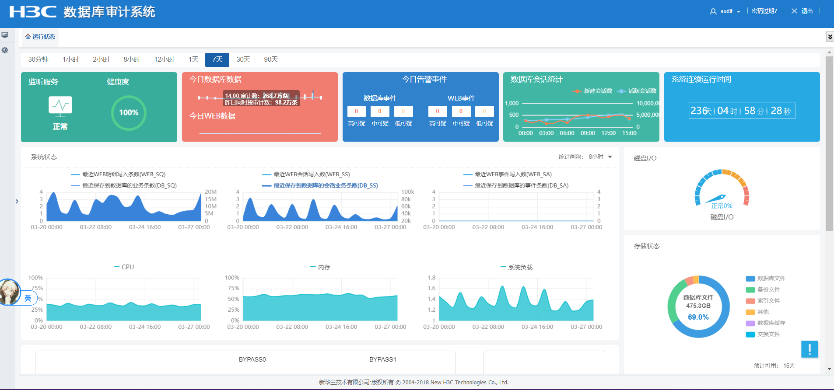834x390 pixels.
Task: Click the 监听服务 monitor status icon
Action: click(x=60, y=106)
